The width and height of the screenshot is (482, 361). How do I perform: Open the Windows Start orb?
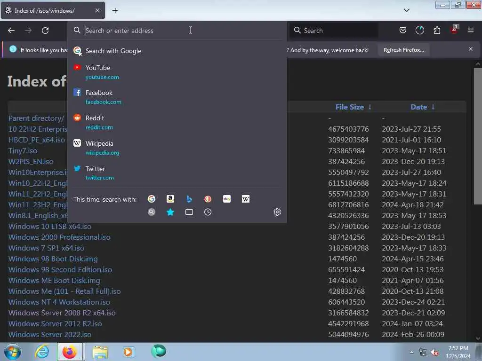pos(13,352)
